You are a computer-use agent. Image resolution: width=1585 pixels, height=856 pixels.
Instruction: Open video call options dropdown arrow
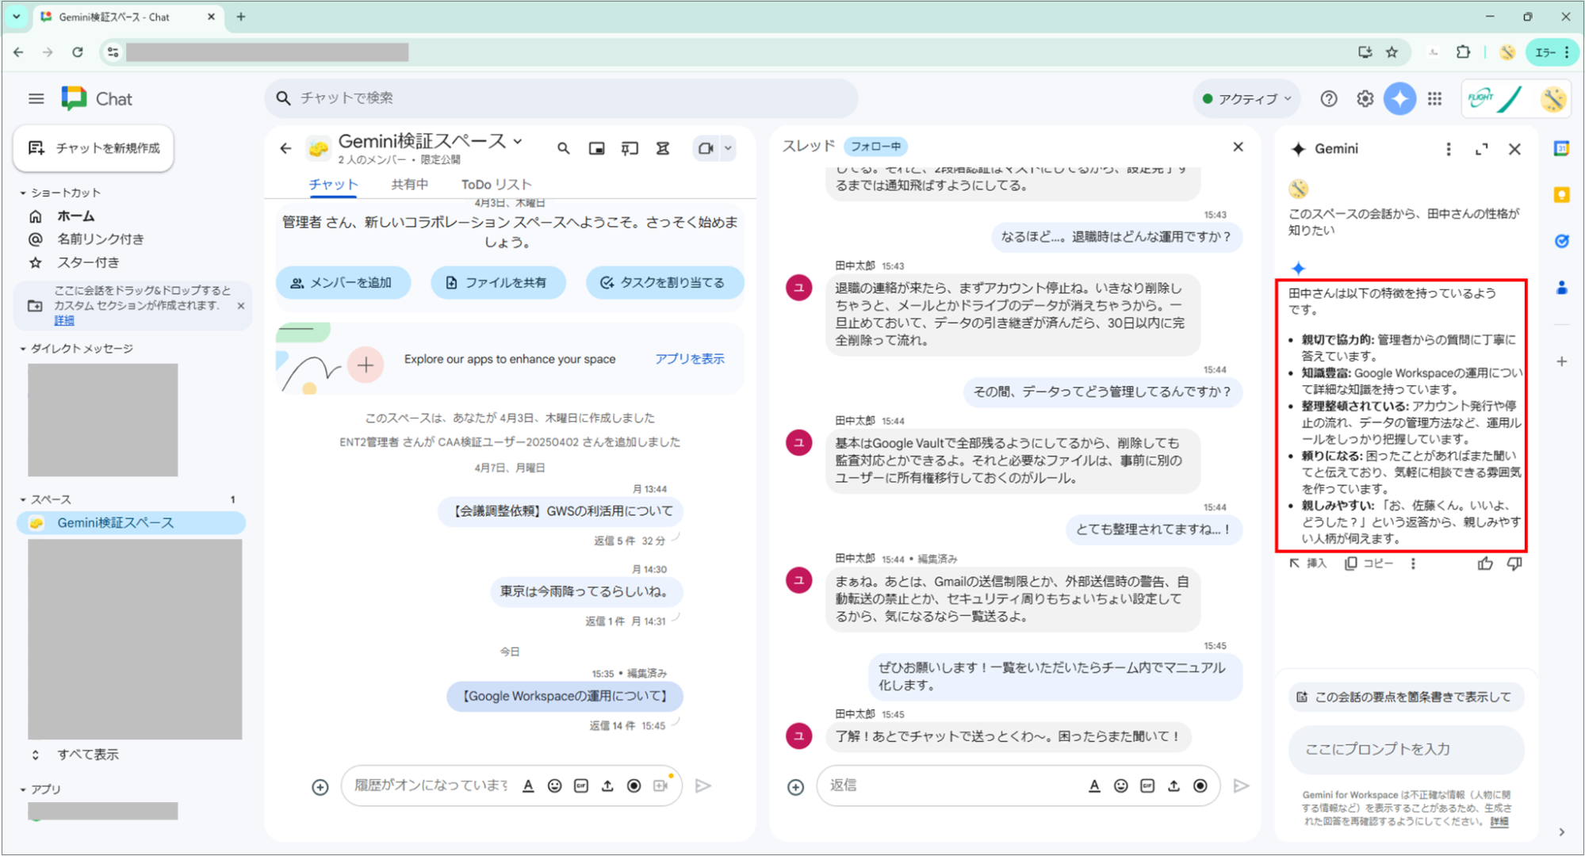click(x=728, y=148)
